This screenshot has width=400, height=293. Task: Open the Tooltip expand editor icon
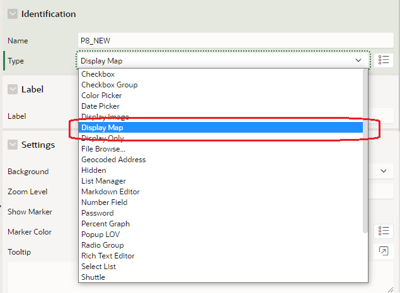(x=384, y=252)
